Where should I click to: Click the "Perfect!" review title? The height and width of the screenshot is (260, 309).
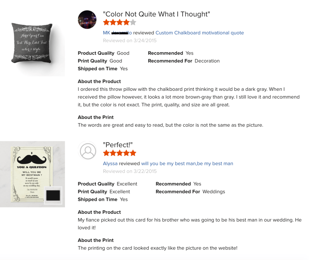tap(118, 145)
